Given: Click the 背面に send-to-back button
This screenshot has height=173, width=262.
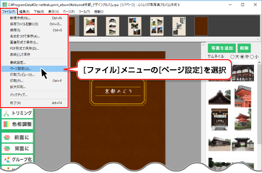Looking at the screenshot, I should 17,149.
